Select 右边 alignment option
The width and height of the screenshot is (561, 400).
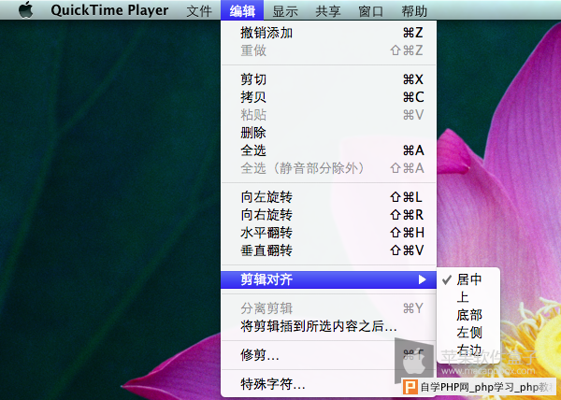(x=468, y=350)
